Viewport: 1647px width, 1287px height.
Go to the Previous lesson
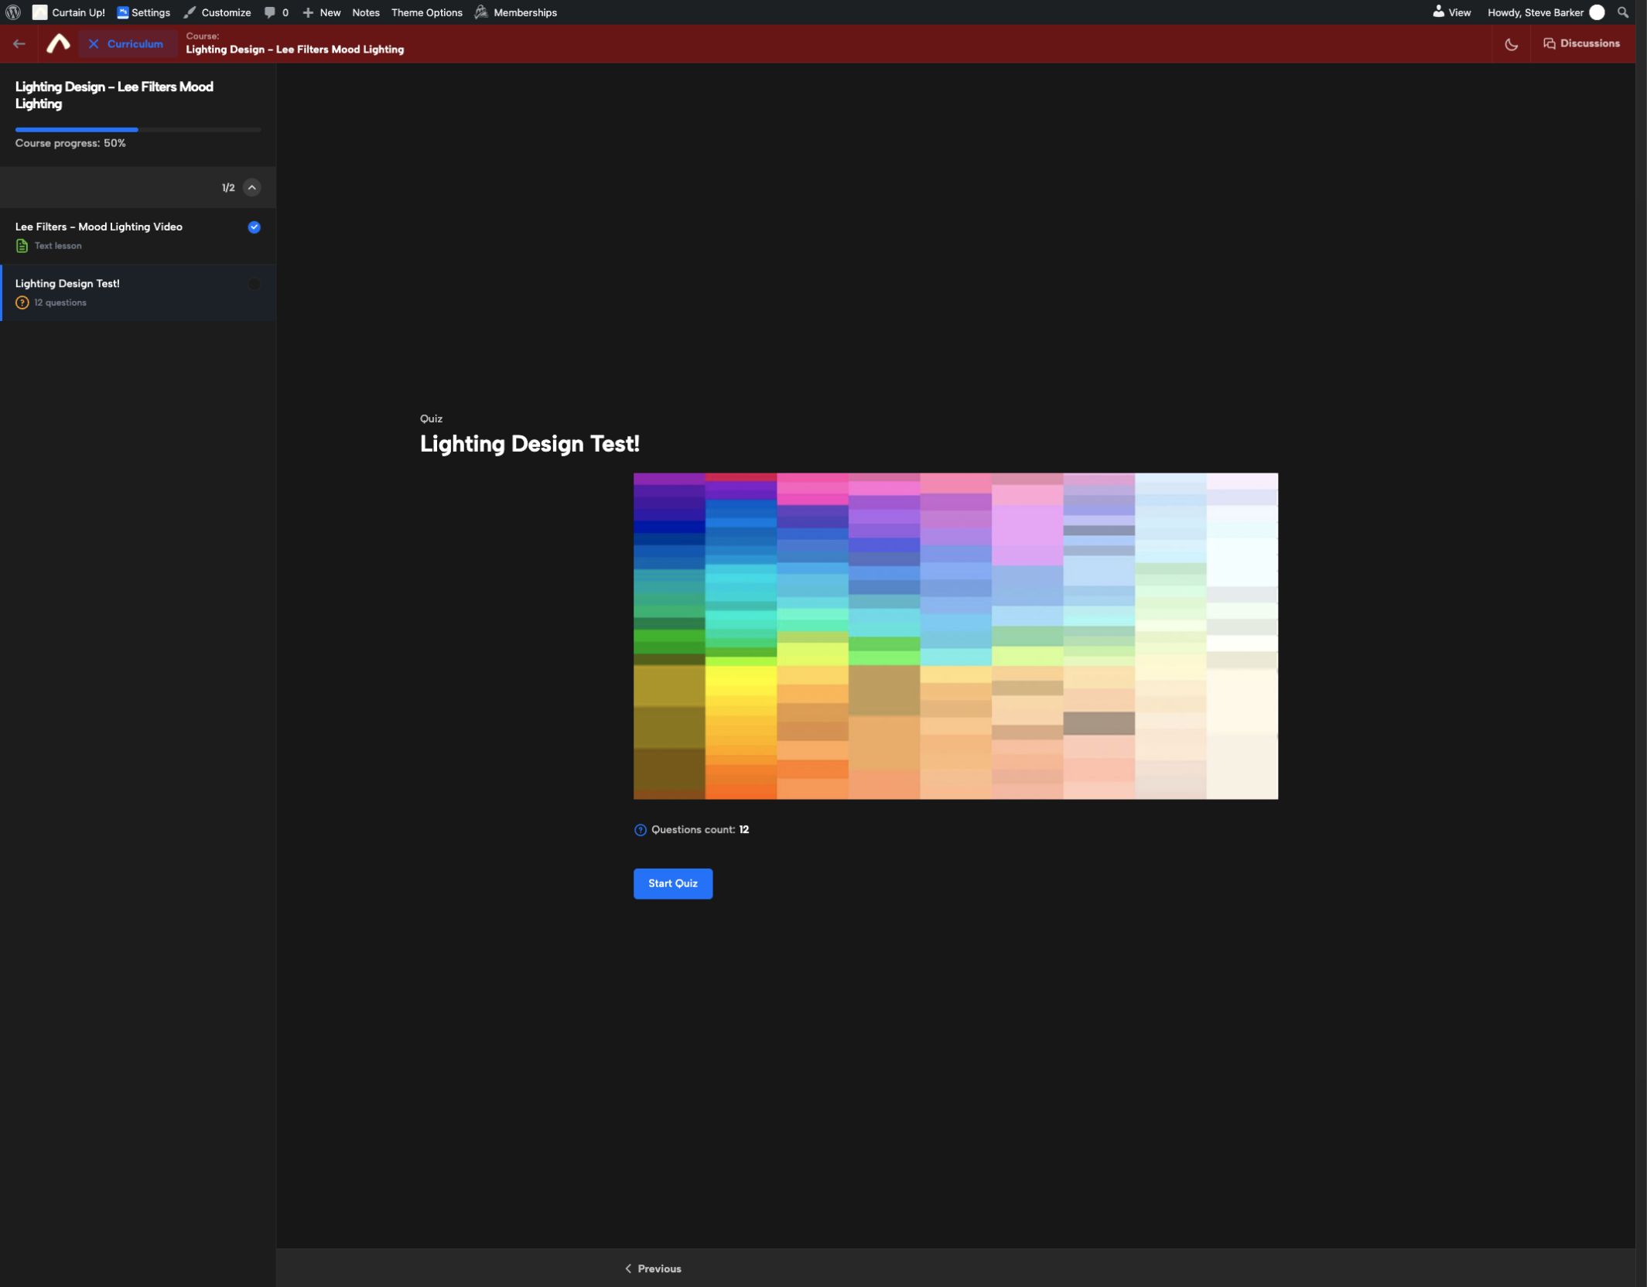[x=653, y=1268]
